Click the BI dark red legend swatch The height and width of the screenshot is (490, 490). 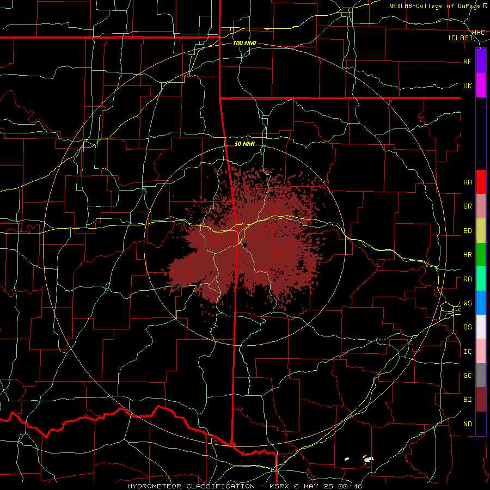pos(481,400)
